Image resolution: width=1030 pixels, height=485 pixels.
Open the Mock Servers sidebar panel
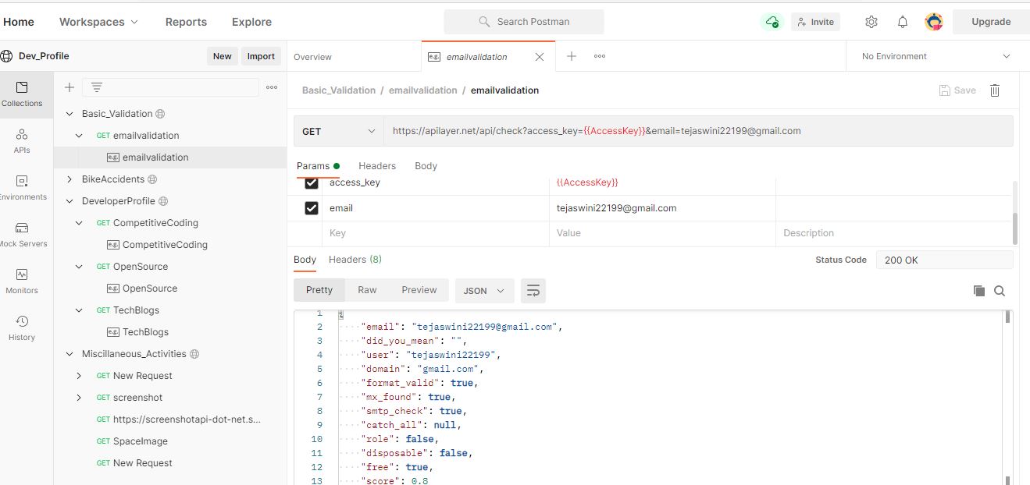tap(22, 234)
